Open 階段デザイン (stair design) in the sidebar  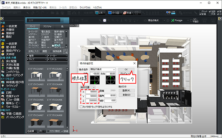pos(13,50)
